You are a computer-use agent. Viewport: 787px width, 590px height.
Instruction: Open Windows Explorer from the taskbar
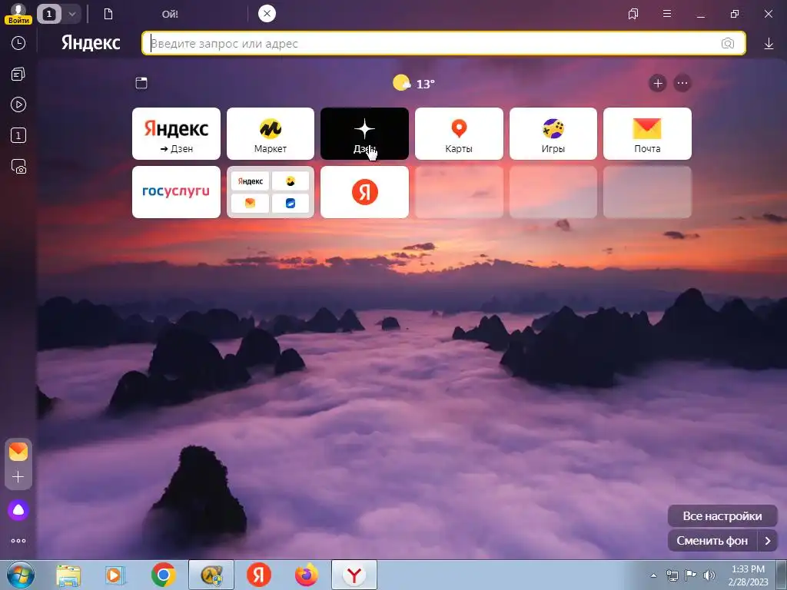[68, 575]
